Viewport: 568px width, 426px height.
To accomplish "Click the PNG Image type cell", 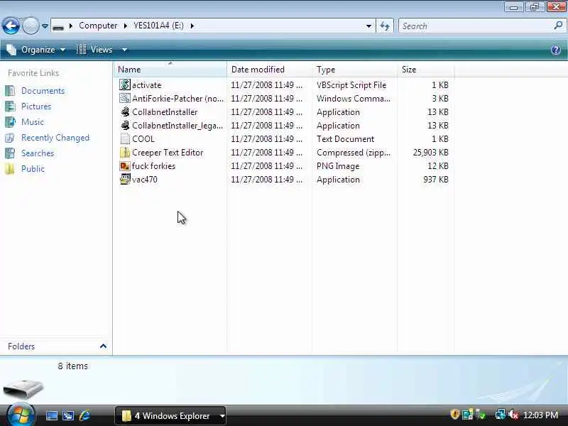I will pyautogui.click(x=338, y=166).
